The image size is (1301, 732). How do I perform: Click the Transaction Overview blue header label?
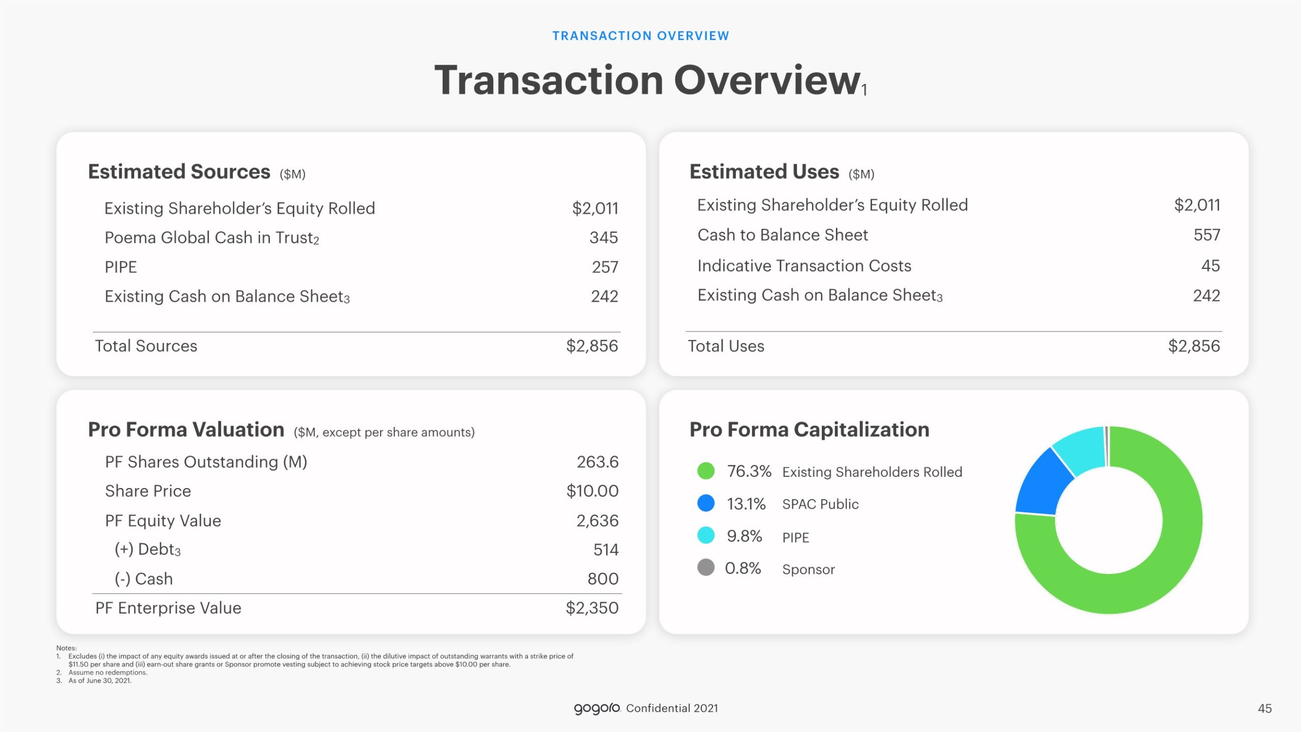tap(640, 36)
